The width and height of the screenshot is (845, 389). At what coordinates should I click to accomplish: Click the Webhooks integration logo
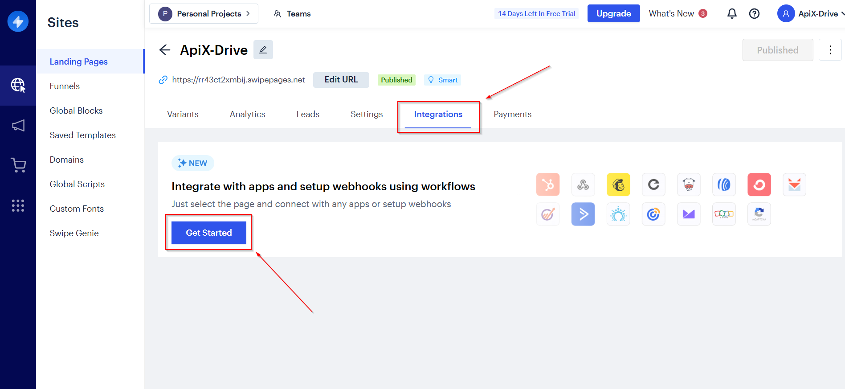[583, 184]
